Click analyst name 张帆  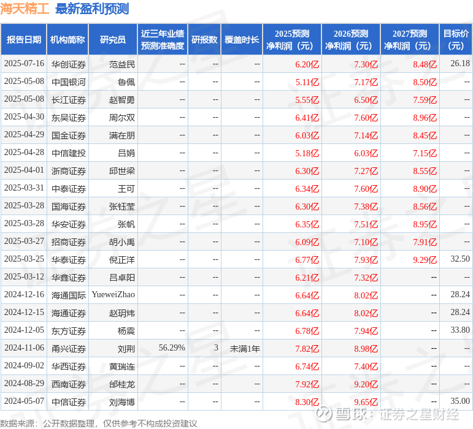126,224
